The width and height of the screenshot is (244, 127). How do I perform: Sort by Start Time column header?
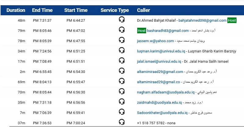pos(76,10)
